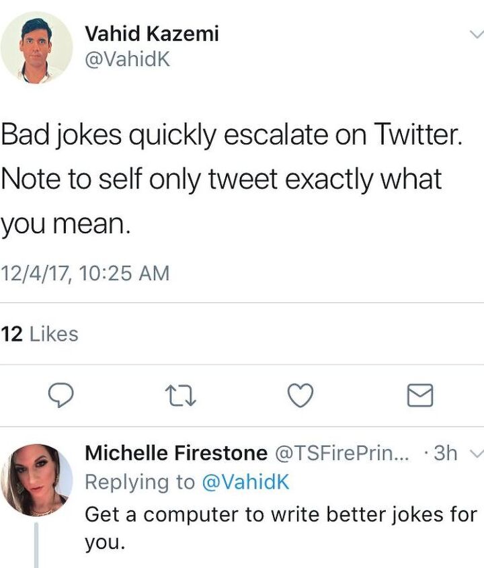Expand options chevron on Michelle Firestone's reply

click(x=475, y=454)
